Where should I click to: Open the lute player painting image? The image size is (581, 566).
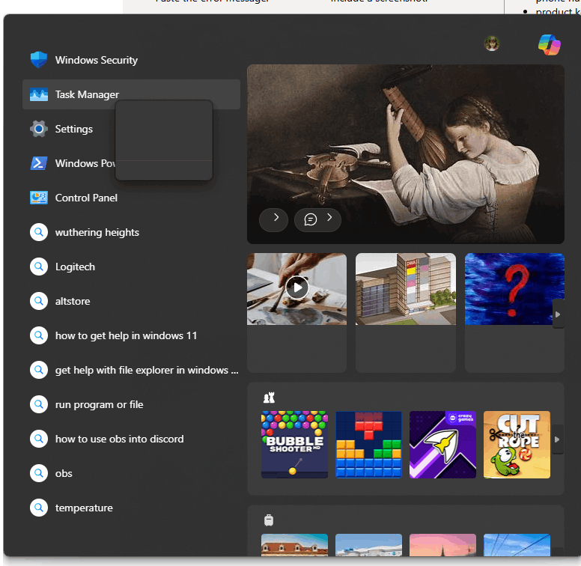pos(406,154)
